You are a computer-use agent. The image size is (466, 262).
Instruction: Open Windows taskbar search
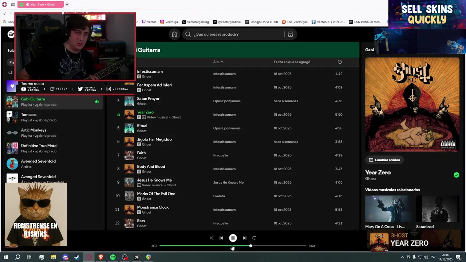click(17, 257)
